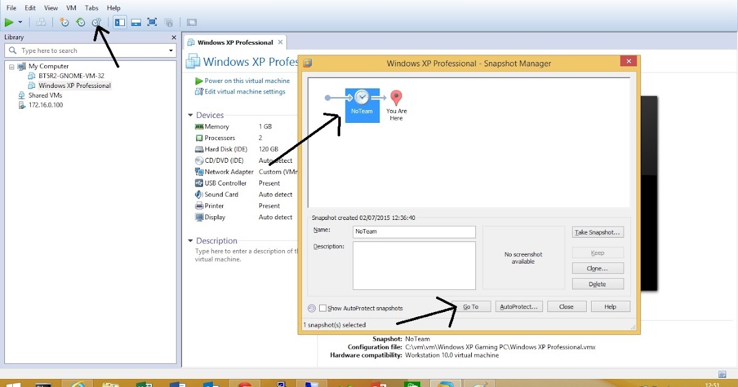Enter full screen mode via toolbar icon
The image size is (738, 387).
(x=152, y=22)
